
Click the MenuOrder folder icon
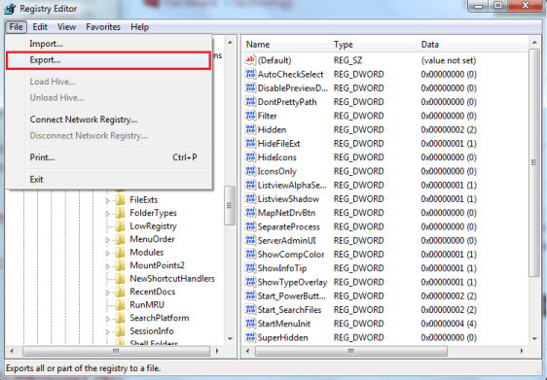[x=120, y=239]
